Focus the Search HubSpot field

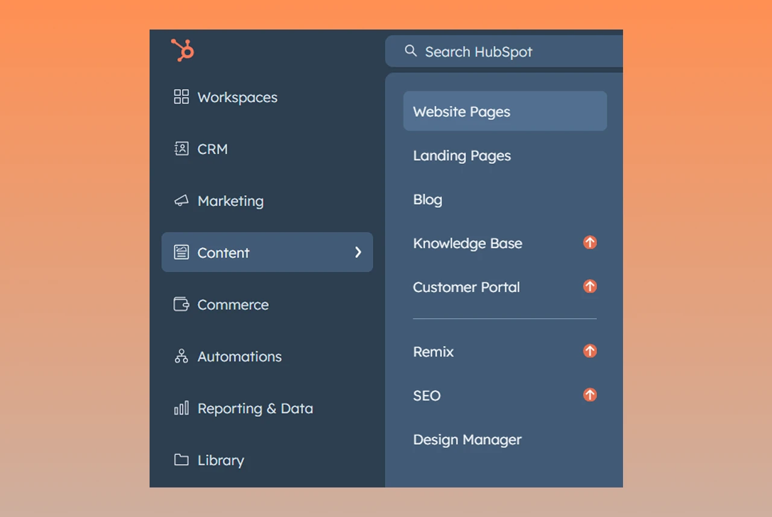click(x=504, y=51)
